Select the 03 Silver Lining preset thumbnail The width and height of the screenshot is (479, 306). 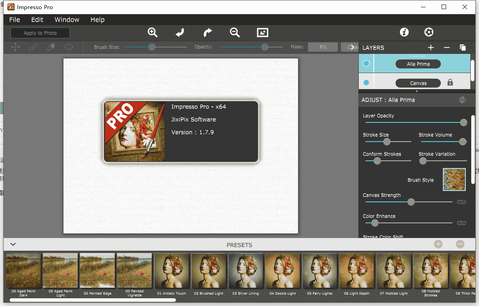click(245, 271)
